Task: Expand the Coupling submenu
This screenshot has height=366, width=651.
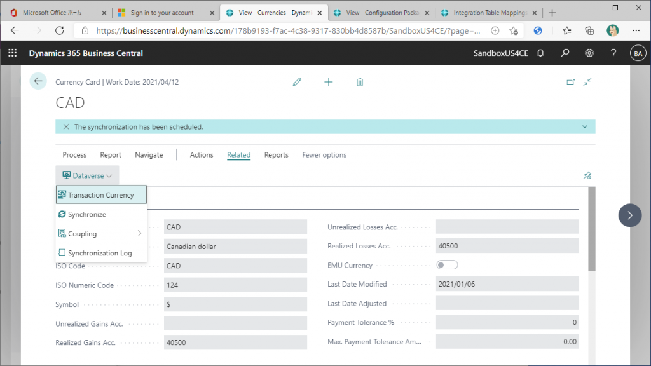Action: pos(101,234)
